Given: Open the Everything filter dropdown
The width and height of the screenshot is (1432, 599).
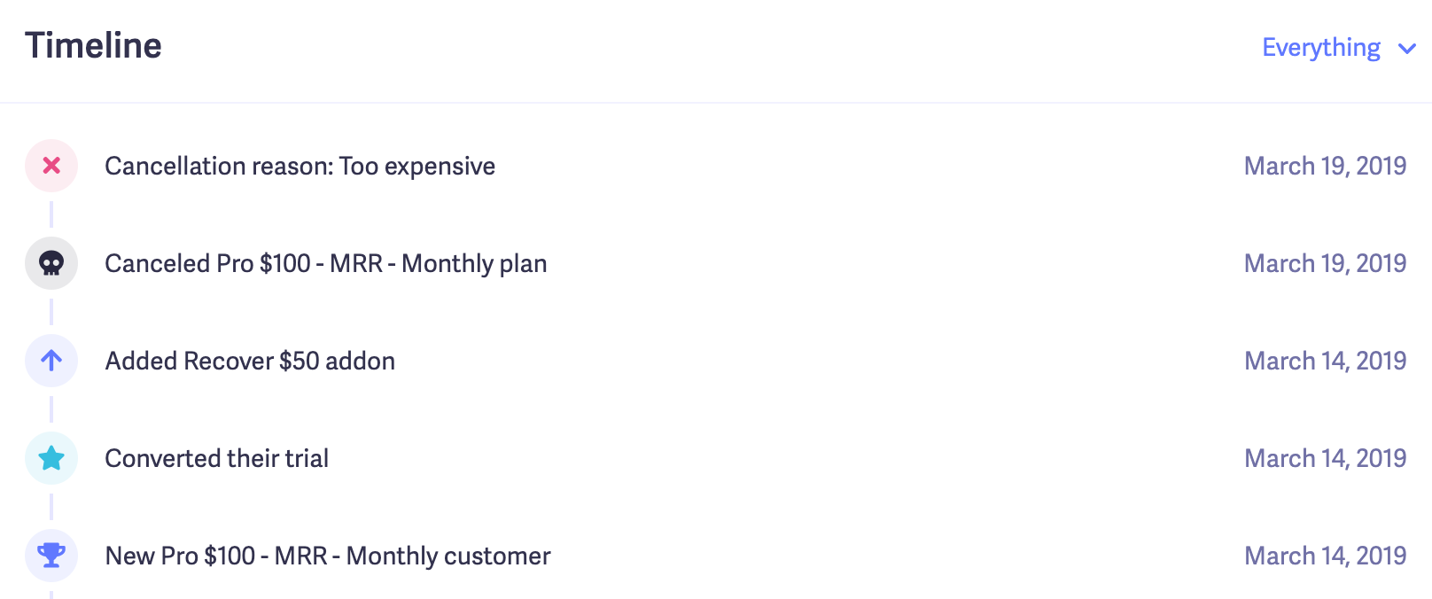Looking at the screenshot, I should pos(1320,48).
